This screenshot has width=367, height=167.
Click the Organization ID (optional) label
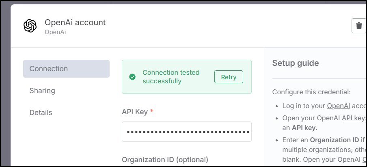click(165, 160)
